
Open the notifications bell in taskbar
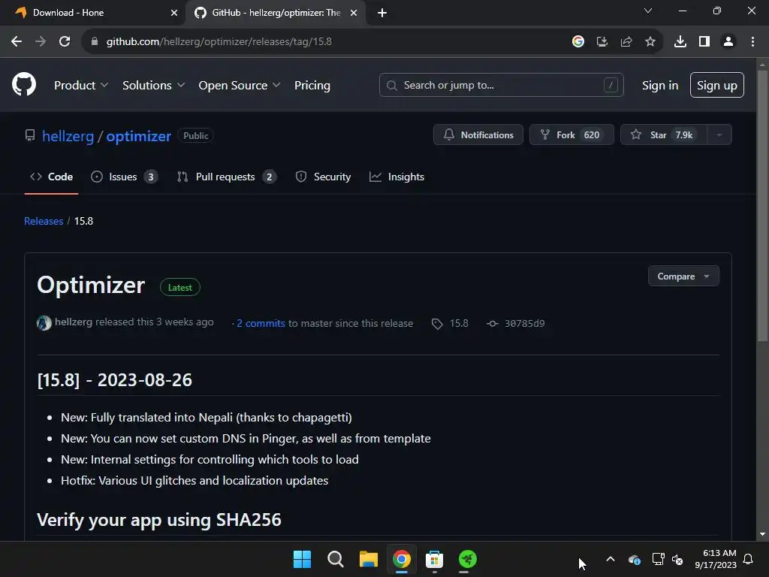point(749,559)
